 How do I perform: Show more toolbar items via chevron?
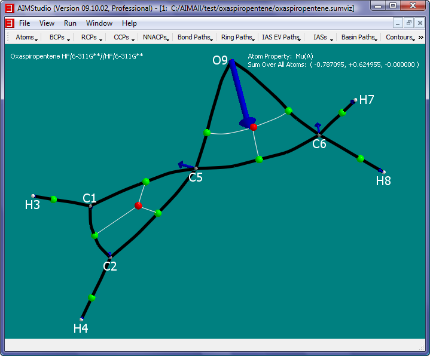tap(420, 38)
